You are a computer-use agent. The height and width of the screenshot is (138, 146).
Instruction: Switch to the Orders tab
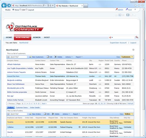(x=10, y=108)
